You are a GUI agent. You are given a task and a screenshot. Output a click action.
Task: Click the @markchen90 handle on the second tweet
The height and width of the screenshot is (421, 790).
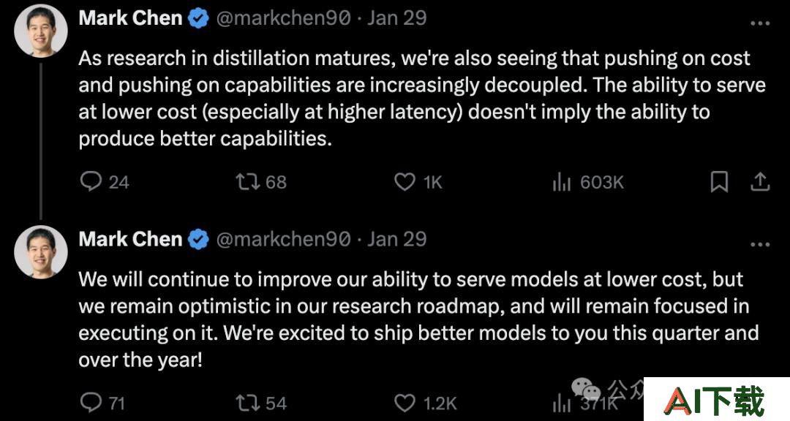[x=283, y=239]
